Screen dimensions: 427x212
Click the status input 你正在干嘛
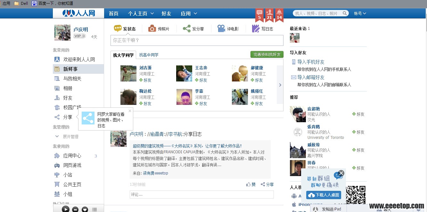pyautogui.click(x=197, y=40)
